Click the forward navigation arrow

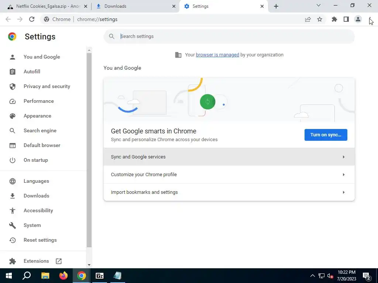point(20,19)
